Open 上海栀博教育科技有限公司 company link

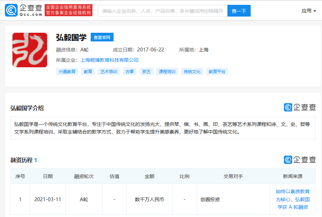109,60
